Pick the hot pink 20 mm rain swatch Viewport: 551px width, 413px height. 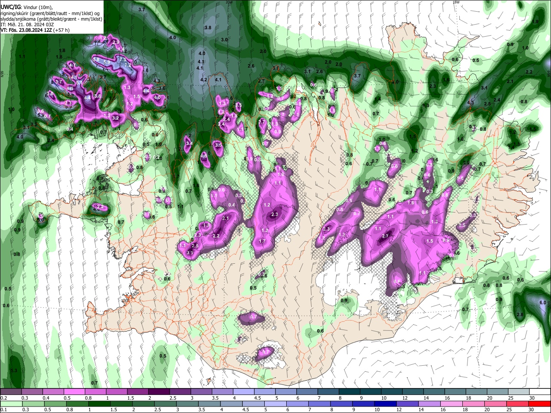[x=496, y=404]
